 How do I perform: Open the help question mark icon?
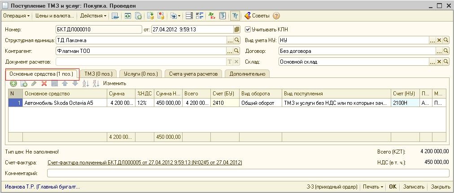pyautogui.click(x=276, y=16)
